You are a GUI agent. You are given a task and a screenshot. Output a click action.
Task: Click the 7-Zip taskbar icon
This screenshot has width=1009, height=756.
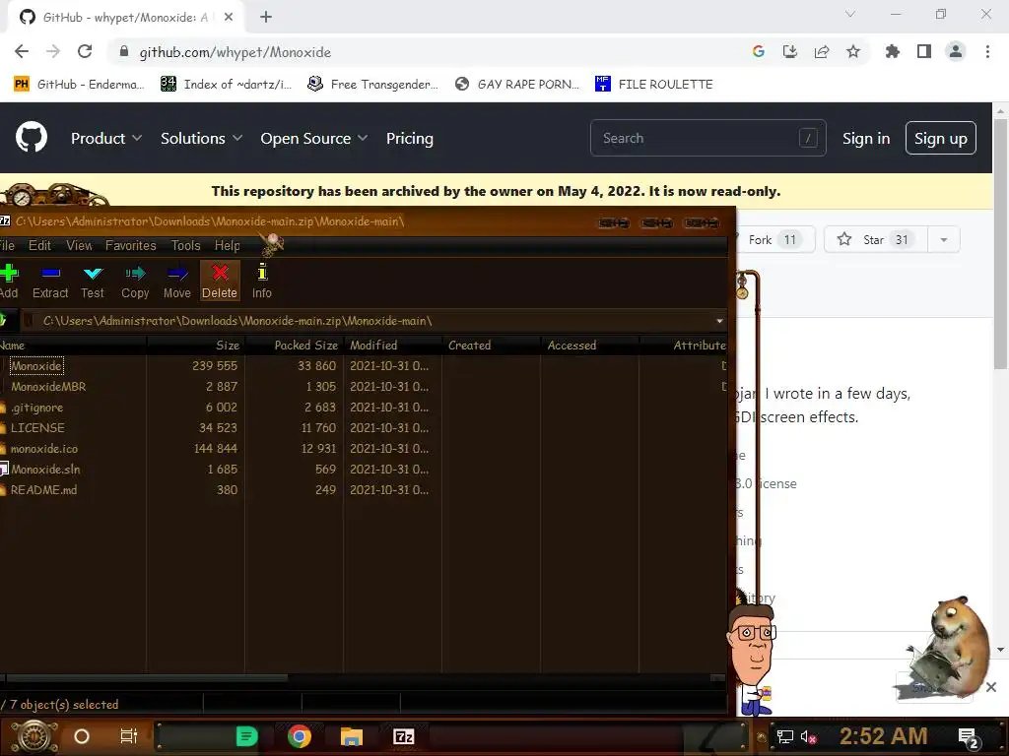point(403,736)
